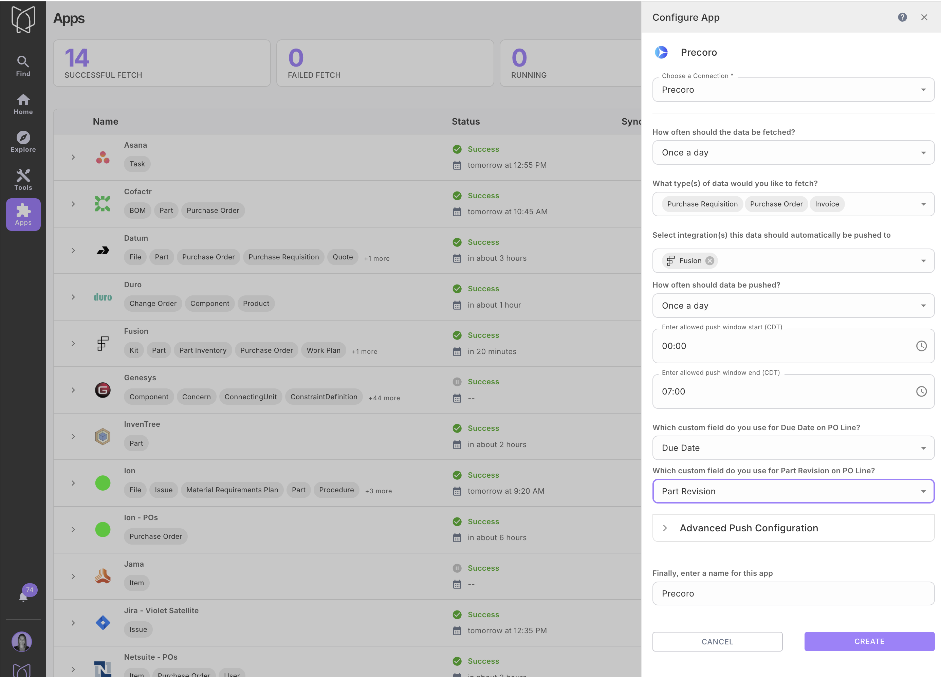Click paused status icon on Genesys row

[457, 382]
